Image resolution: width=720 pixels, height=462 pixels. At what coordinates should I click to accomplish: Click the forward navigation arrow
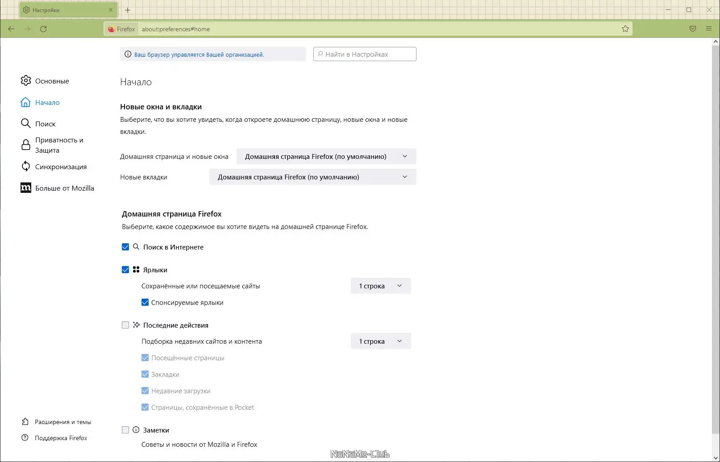click(x=28, y=29)
